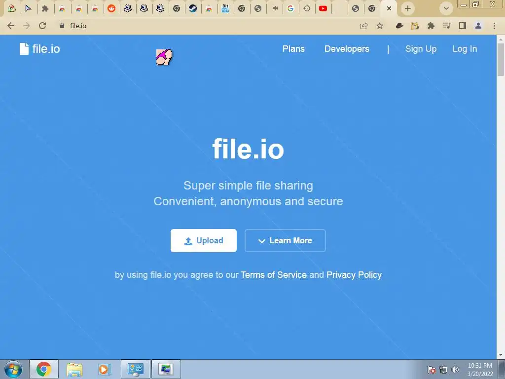Click the Chrome taskbar icon
505x379 pixels.
44,369
